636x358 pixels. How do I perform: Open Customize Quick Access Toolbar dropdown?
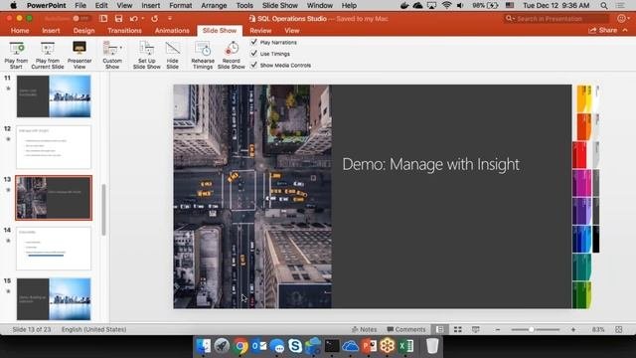pos(170,18)
